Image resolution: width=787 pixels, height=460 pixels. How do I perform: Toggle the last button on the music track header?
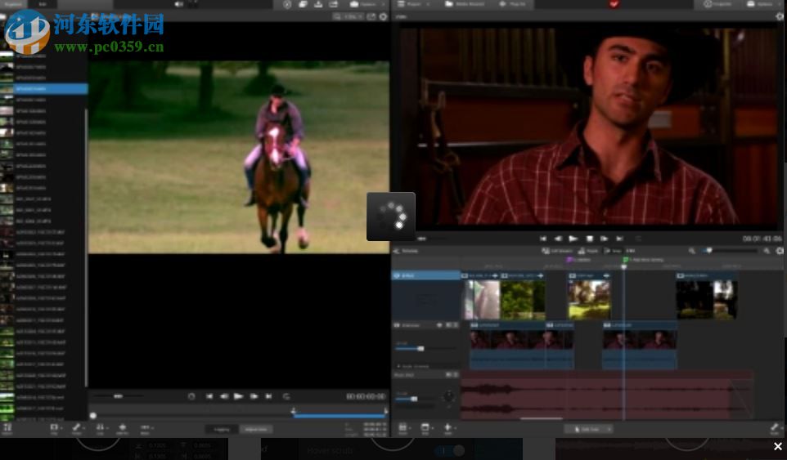(455, 374)
